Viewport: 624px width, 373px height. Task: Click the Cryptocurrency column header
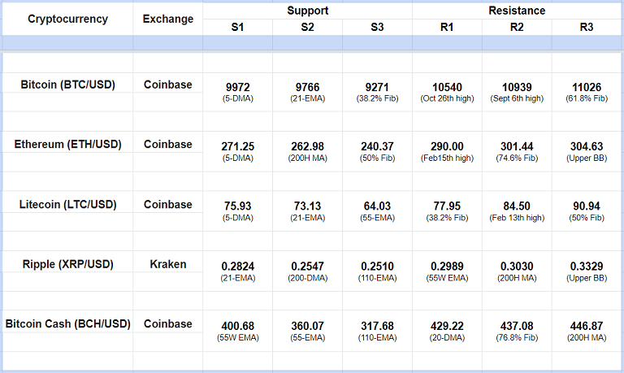(x=67, y=20)
